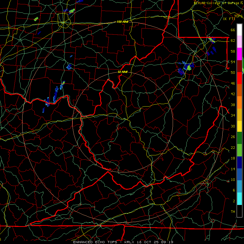Click the light blue legend swatch
This screenshot has width=244, height=244.
[239, 187]
